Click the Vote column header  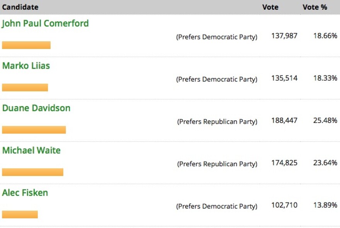(x=270, y=7)
